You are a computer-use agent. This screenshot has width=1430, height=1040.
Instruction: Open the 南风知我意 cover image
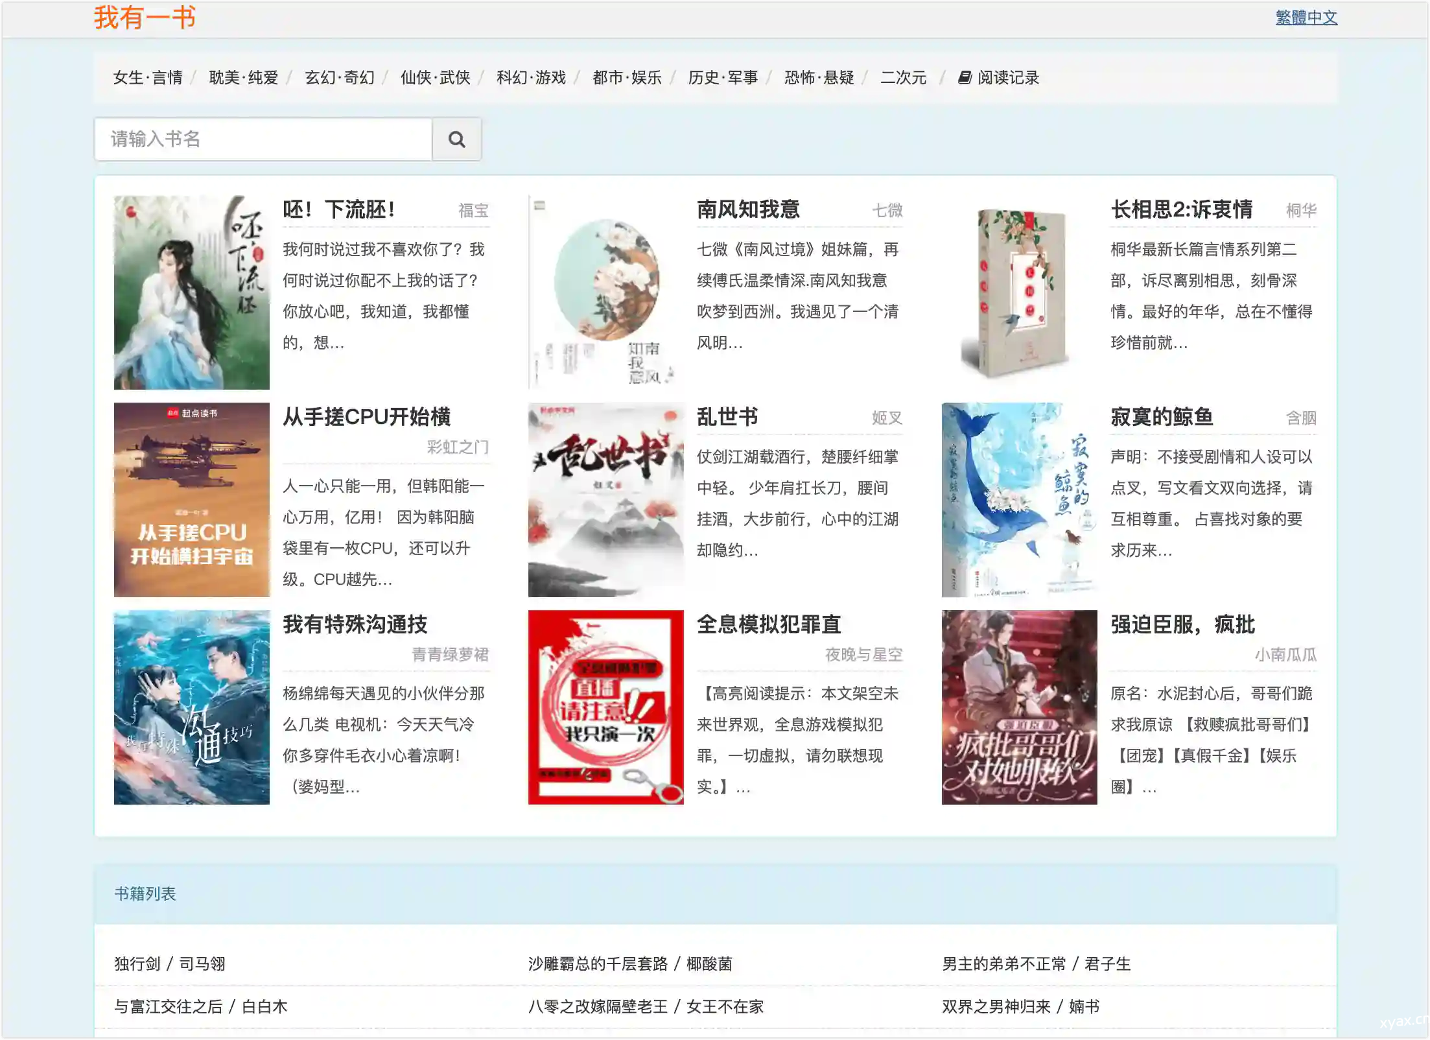(605, 292)
